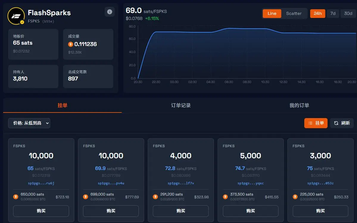Open seller address sp1pgs...pv4u

coord(111,183)
